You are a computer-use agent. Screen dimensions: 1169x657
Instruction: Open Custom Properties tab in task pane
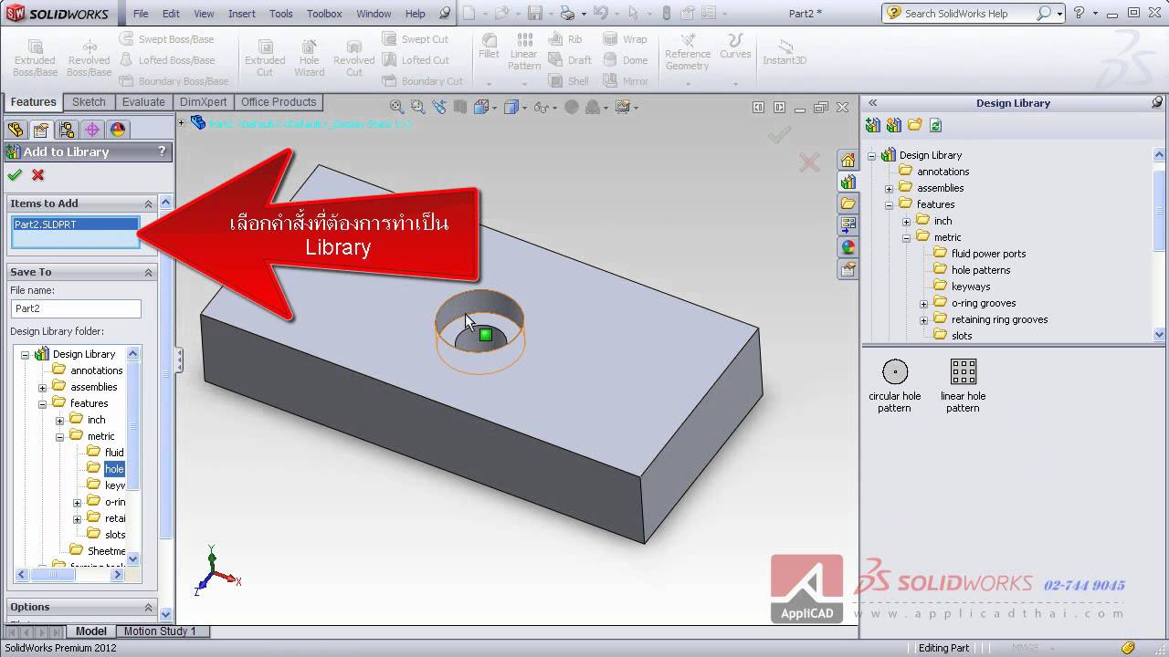tap(848, 269)
